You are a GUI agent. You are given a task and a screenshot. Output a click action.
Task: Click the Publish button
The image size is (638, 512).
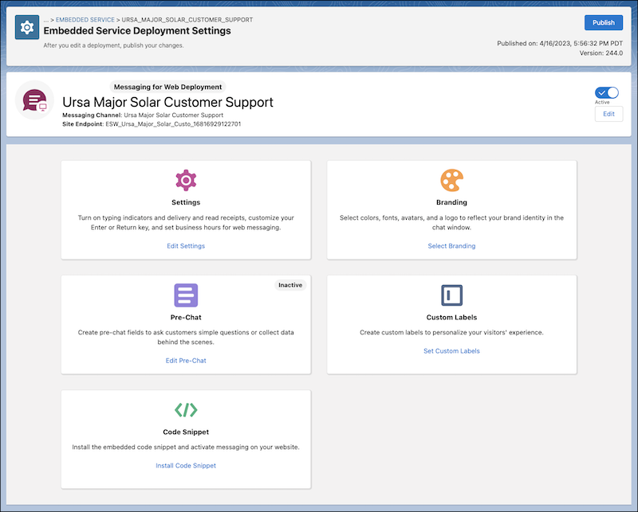(603, 22)
